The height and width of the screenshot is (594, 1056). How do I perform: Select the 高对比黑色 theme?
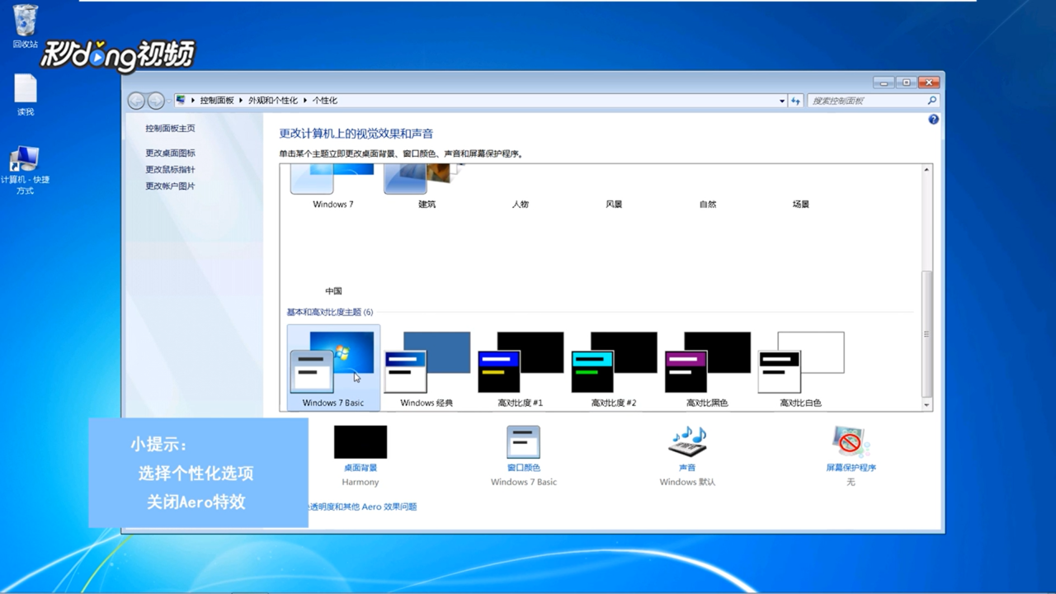(708, 367)
